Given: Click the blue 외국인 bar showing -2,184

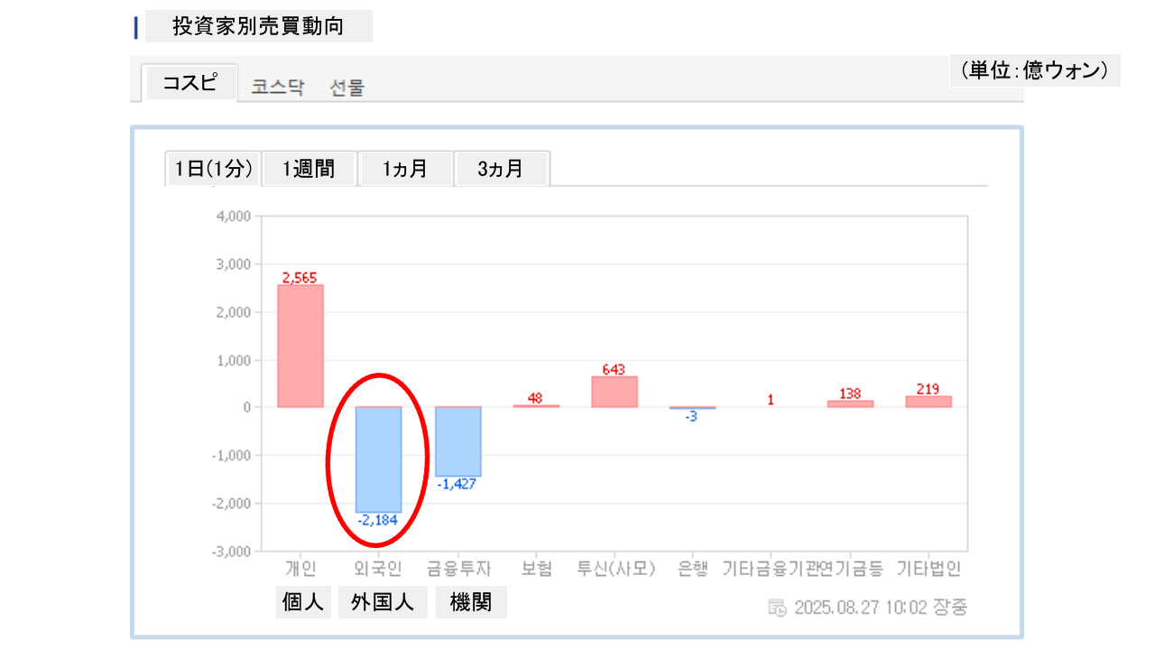Looking at the screenshot, I should pos(378,459).
